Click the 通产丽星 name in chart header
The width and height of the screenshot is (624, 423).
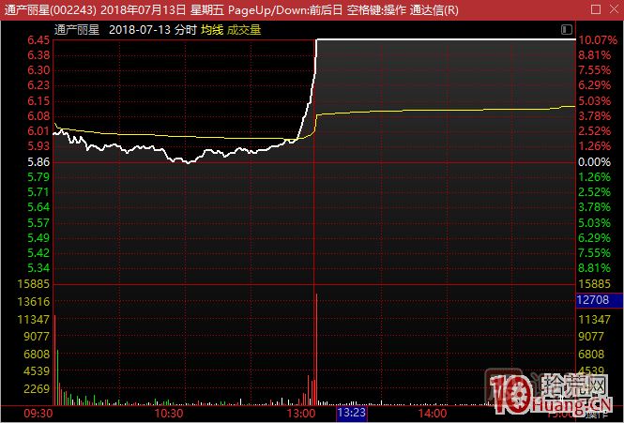[x=77, y=30]
